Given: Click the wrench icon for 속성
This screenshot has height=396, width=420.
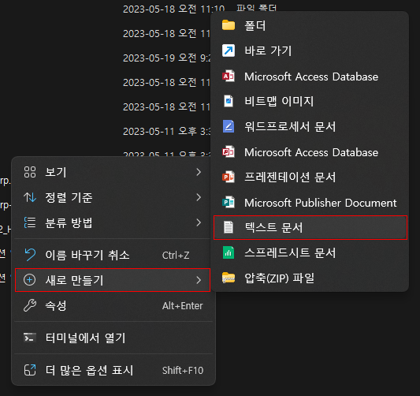Looking at the screenshot, I should click(x=30, y=305).
